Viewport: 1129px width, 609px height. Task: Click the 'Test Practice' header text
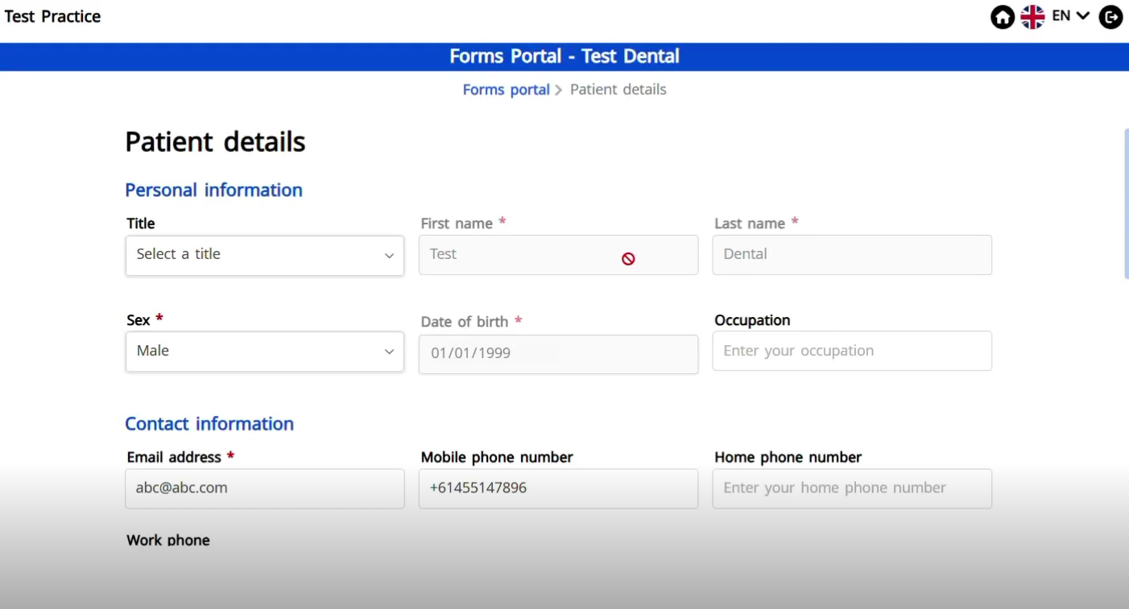coord(52,16)
